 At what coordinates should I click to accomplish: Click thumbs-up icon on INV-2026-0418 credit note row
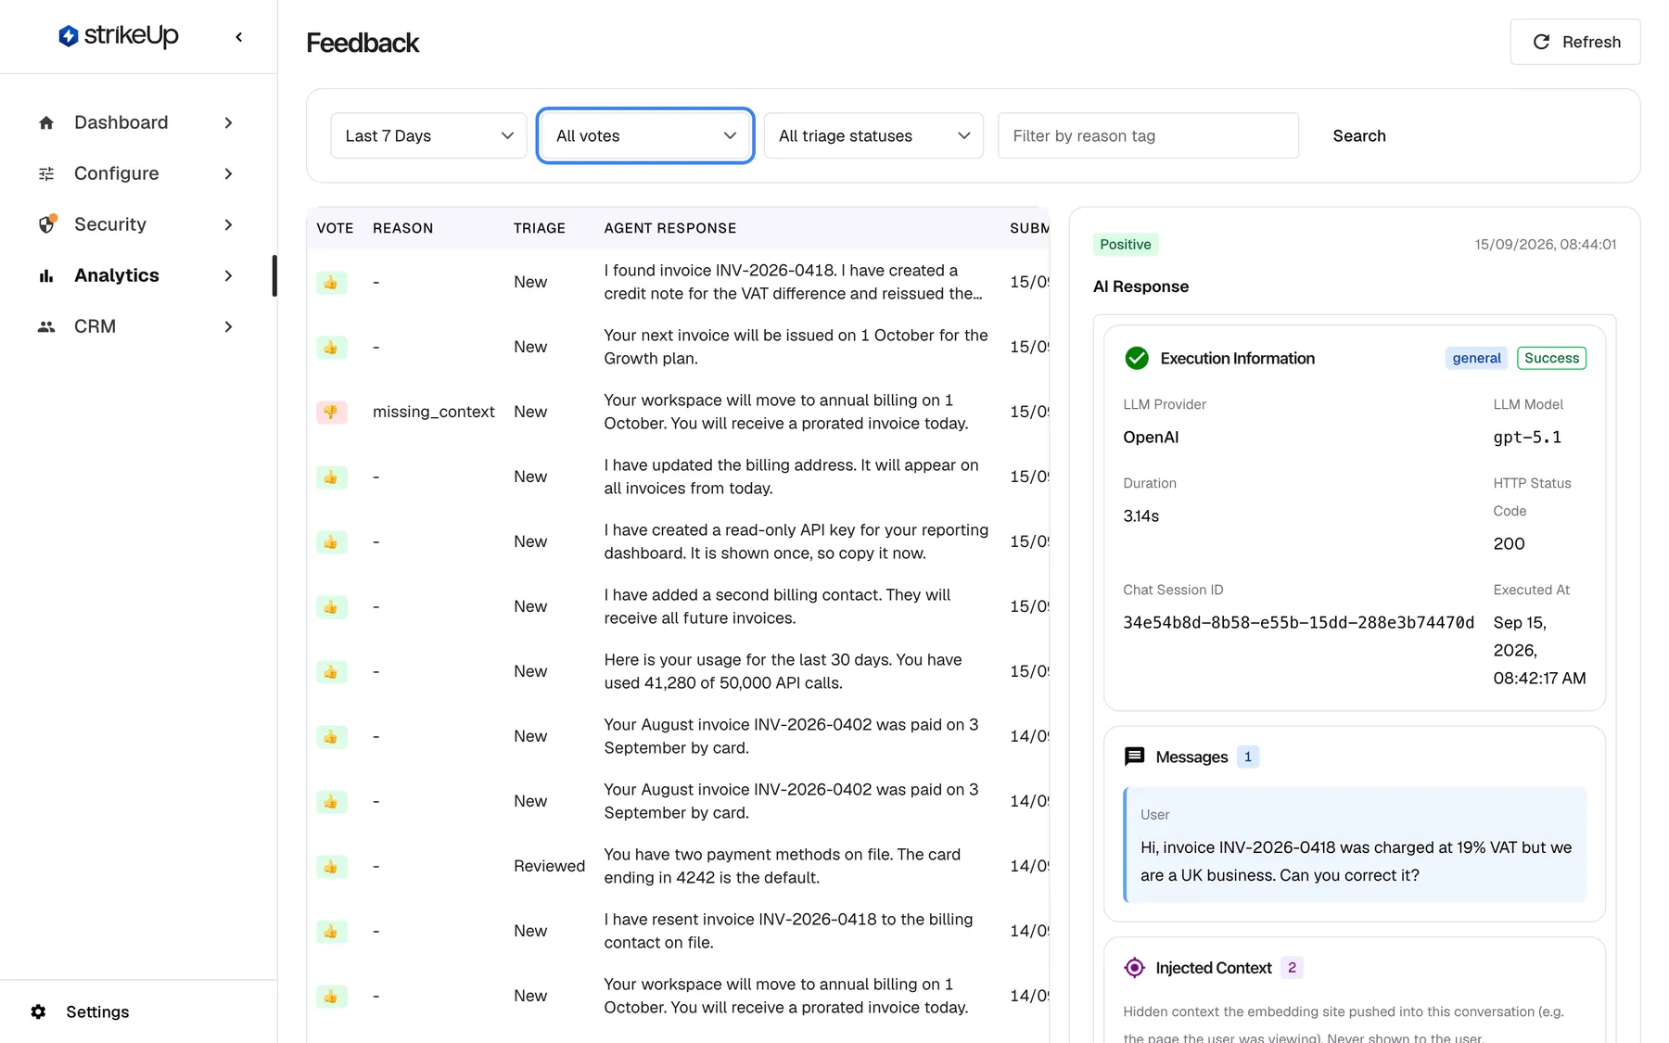click(331, 282)
